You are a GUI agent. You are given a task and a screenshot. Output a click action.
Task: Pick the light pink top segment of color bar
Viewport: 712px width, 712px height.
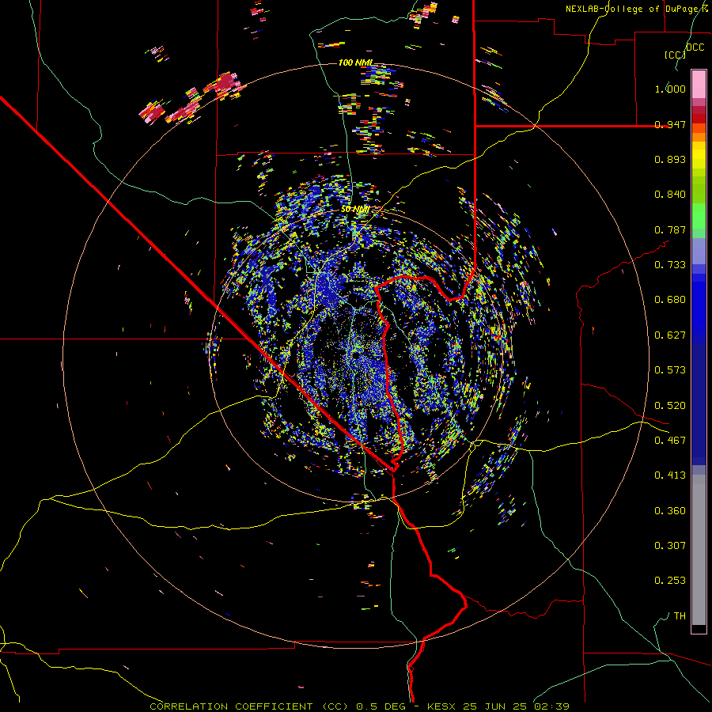699,84
